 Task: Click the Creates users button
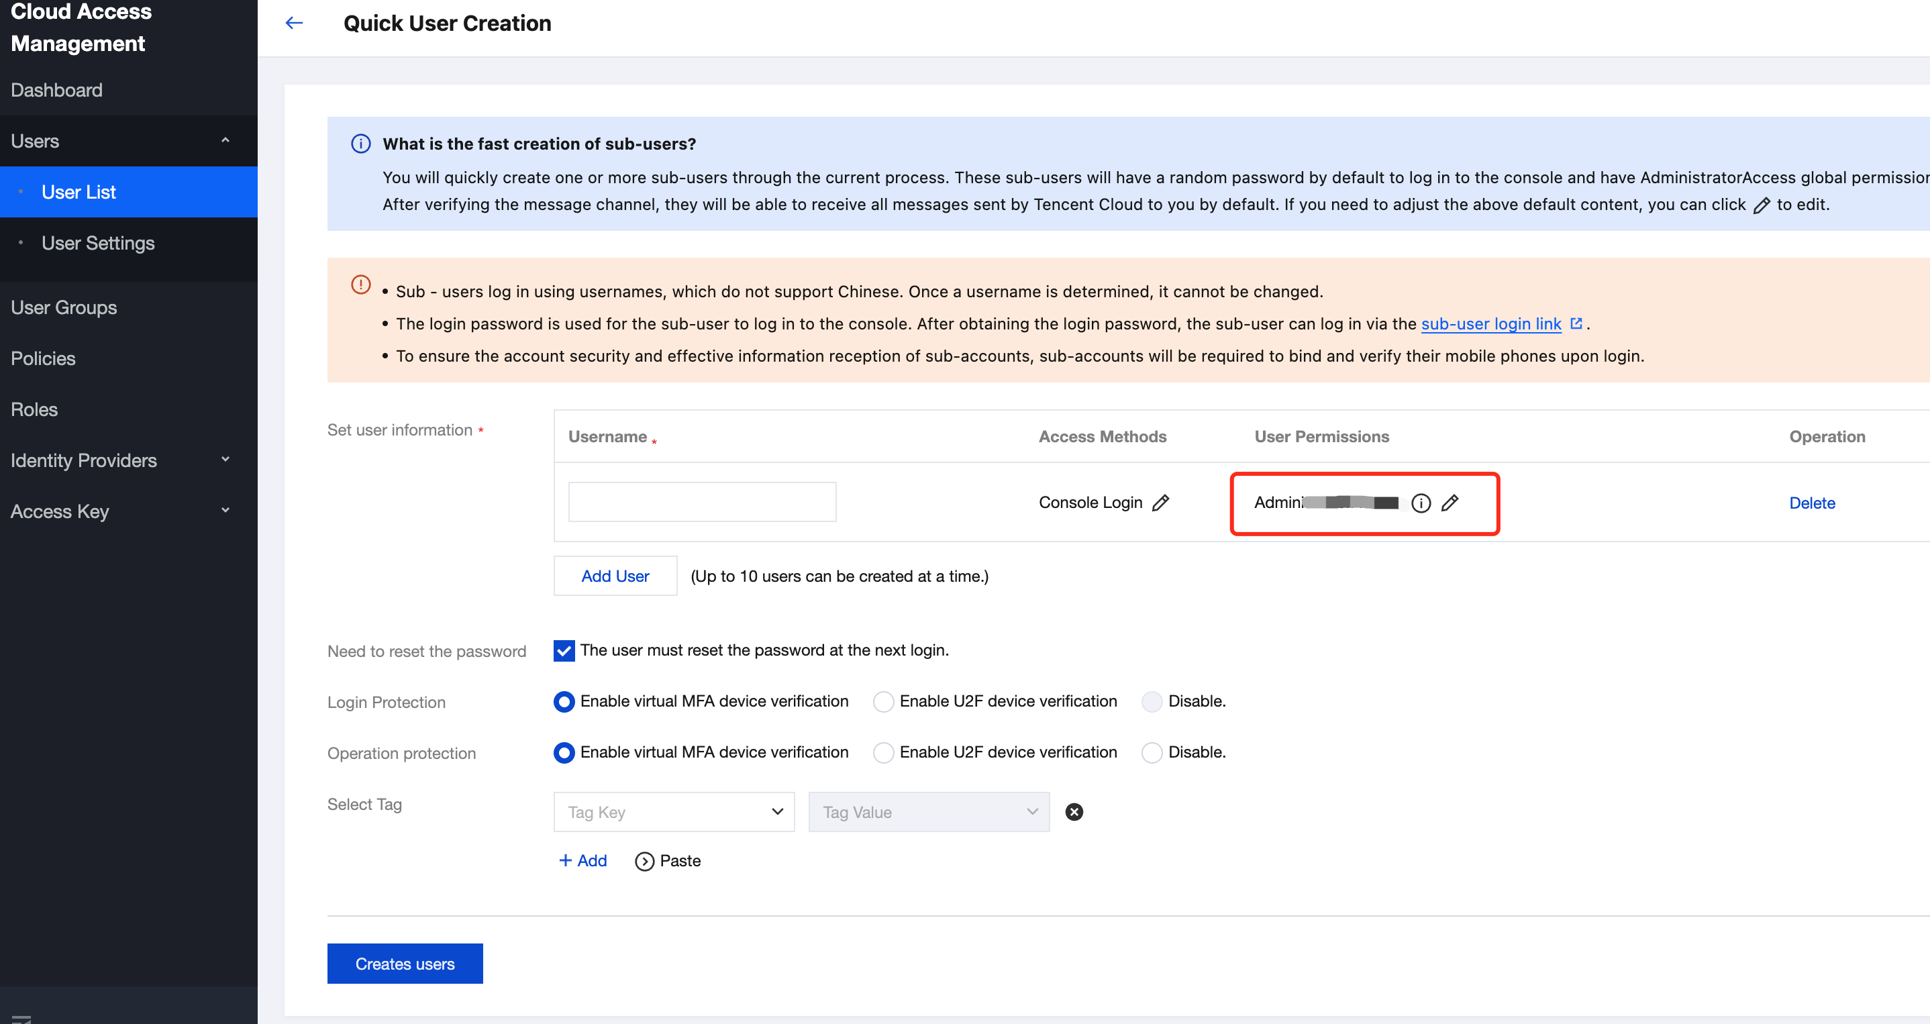pos(405,964)
